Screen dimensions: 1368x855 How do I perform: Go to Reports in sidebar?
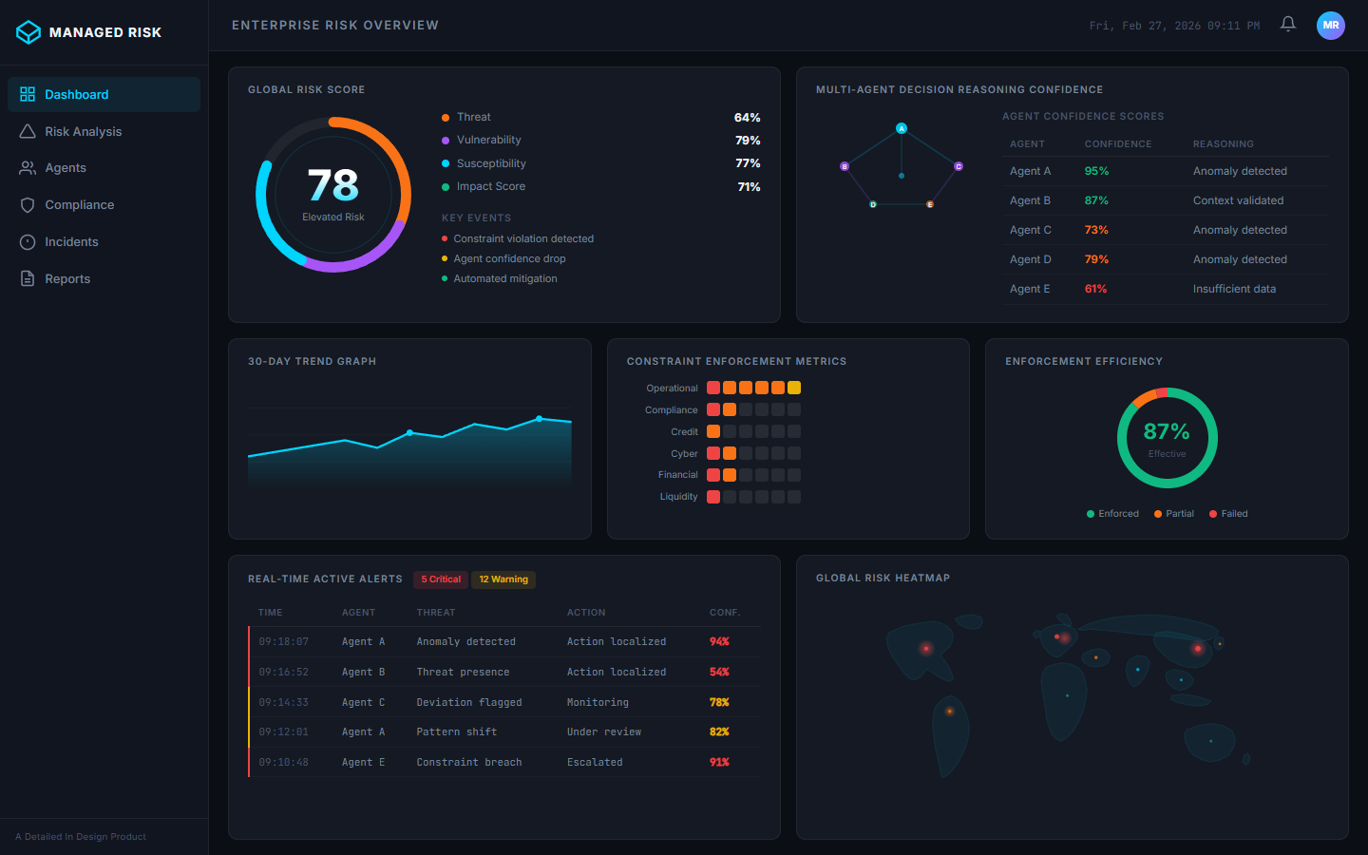click(104, 278)
